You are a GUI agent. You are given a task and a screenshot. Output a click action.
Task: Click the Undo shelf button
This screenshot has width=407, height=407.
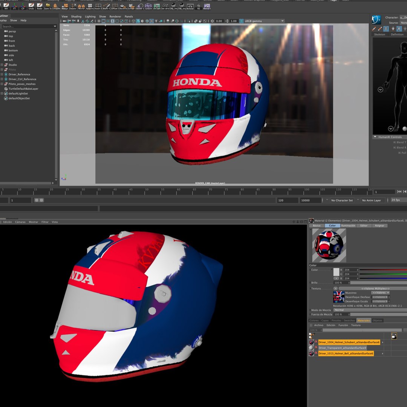[x=31, y=6]
